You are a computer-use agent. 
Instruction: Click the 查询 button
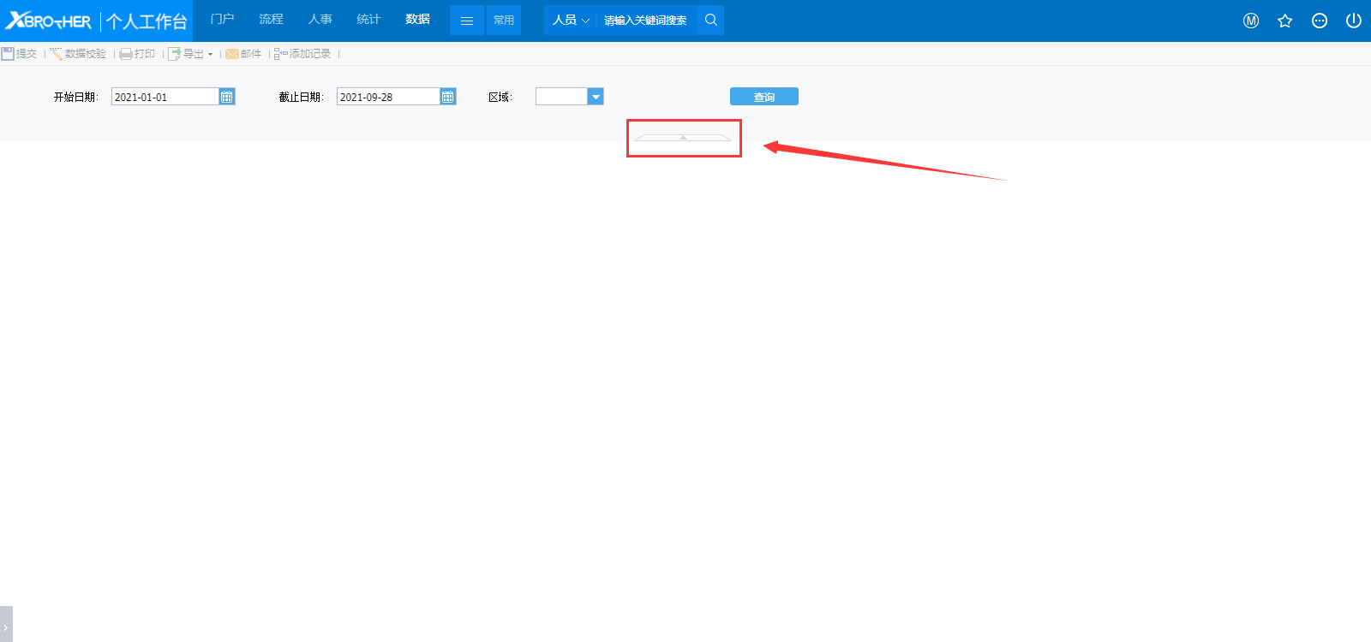763,97
